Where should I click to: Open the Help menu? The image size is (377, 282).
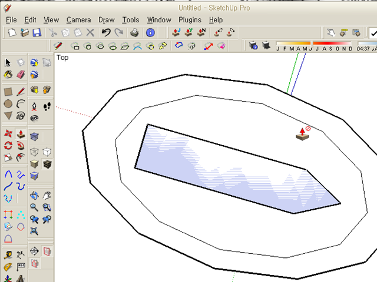[x=216, y=20]
